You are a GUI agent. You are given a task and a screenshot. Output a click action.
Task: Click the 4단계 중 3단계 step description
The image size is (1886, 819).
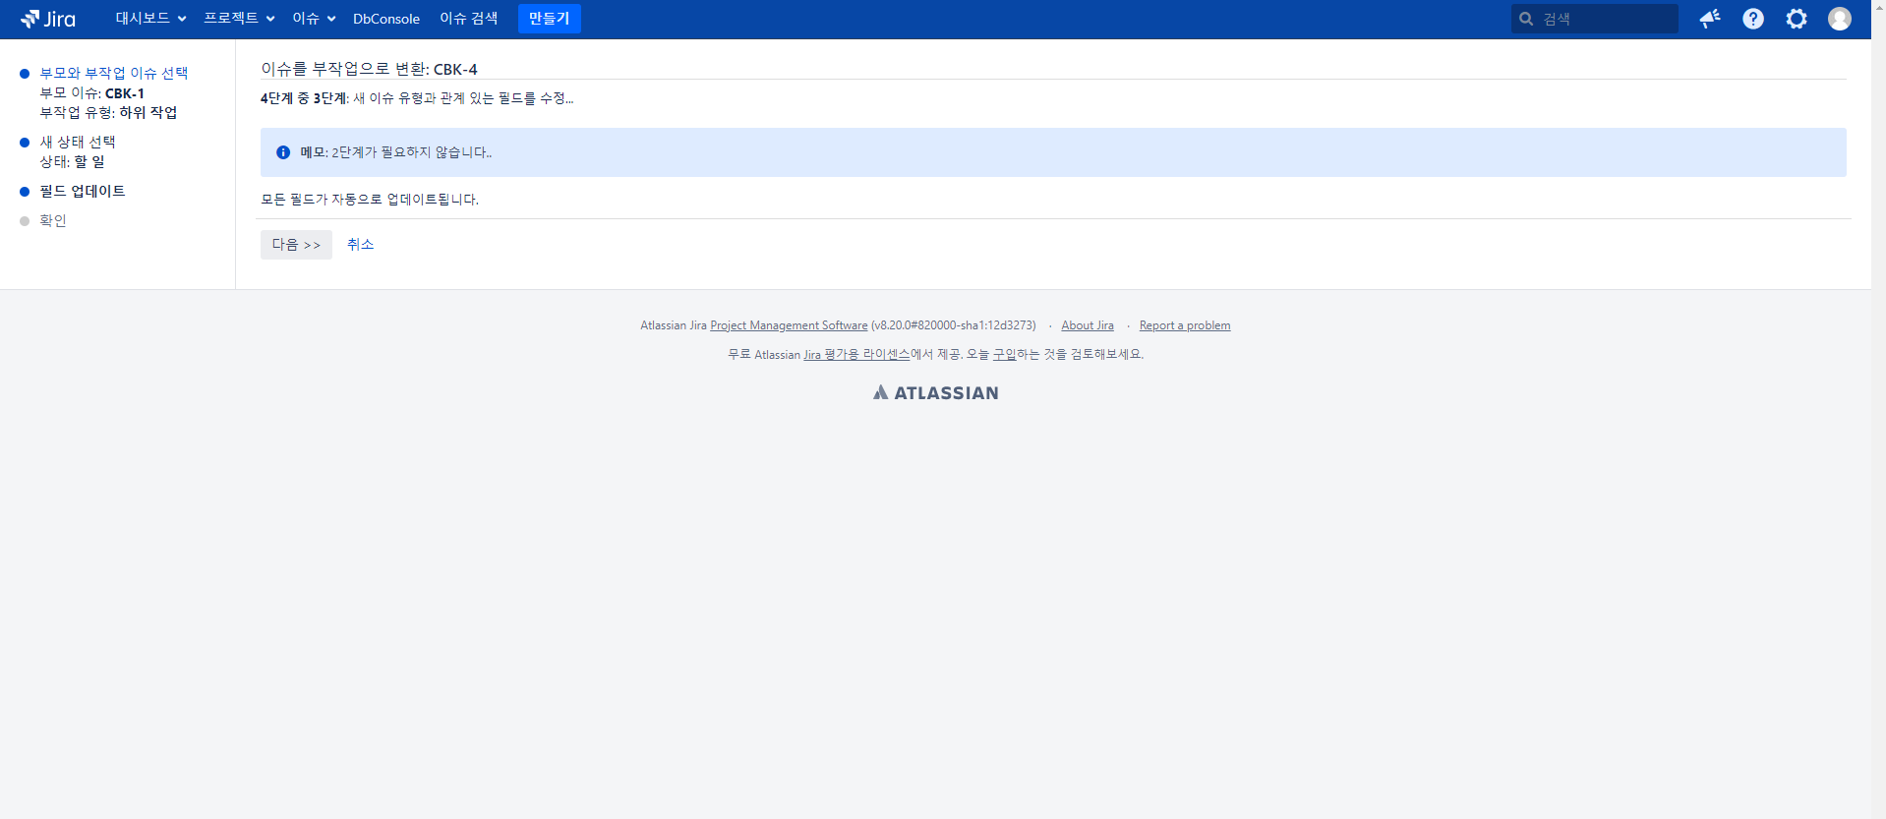coord(417,98)
